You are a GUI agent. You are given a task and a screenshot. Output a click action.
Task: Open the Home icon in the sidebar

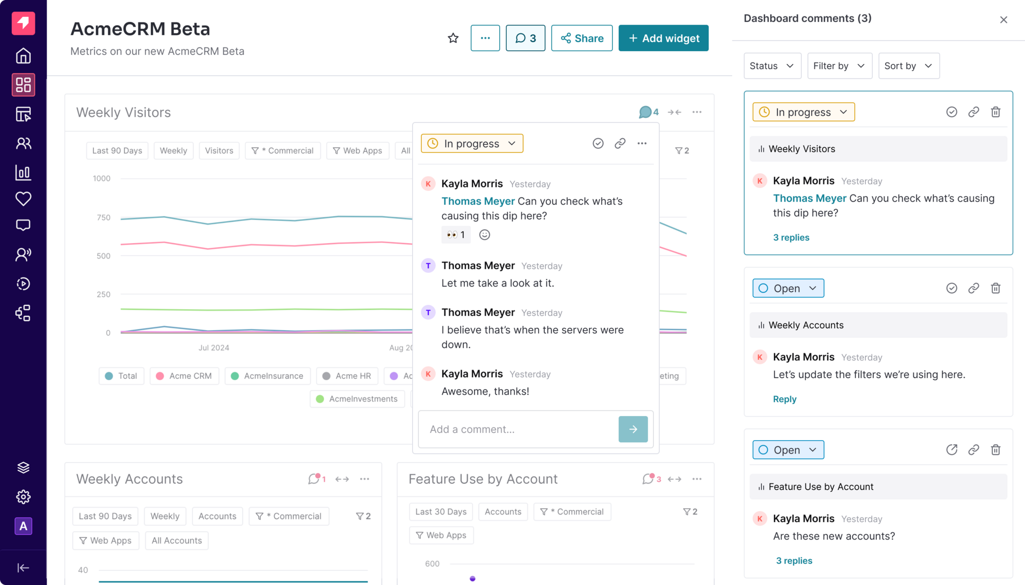pyautogui.click(x=23, y=55)
